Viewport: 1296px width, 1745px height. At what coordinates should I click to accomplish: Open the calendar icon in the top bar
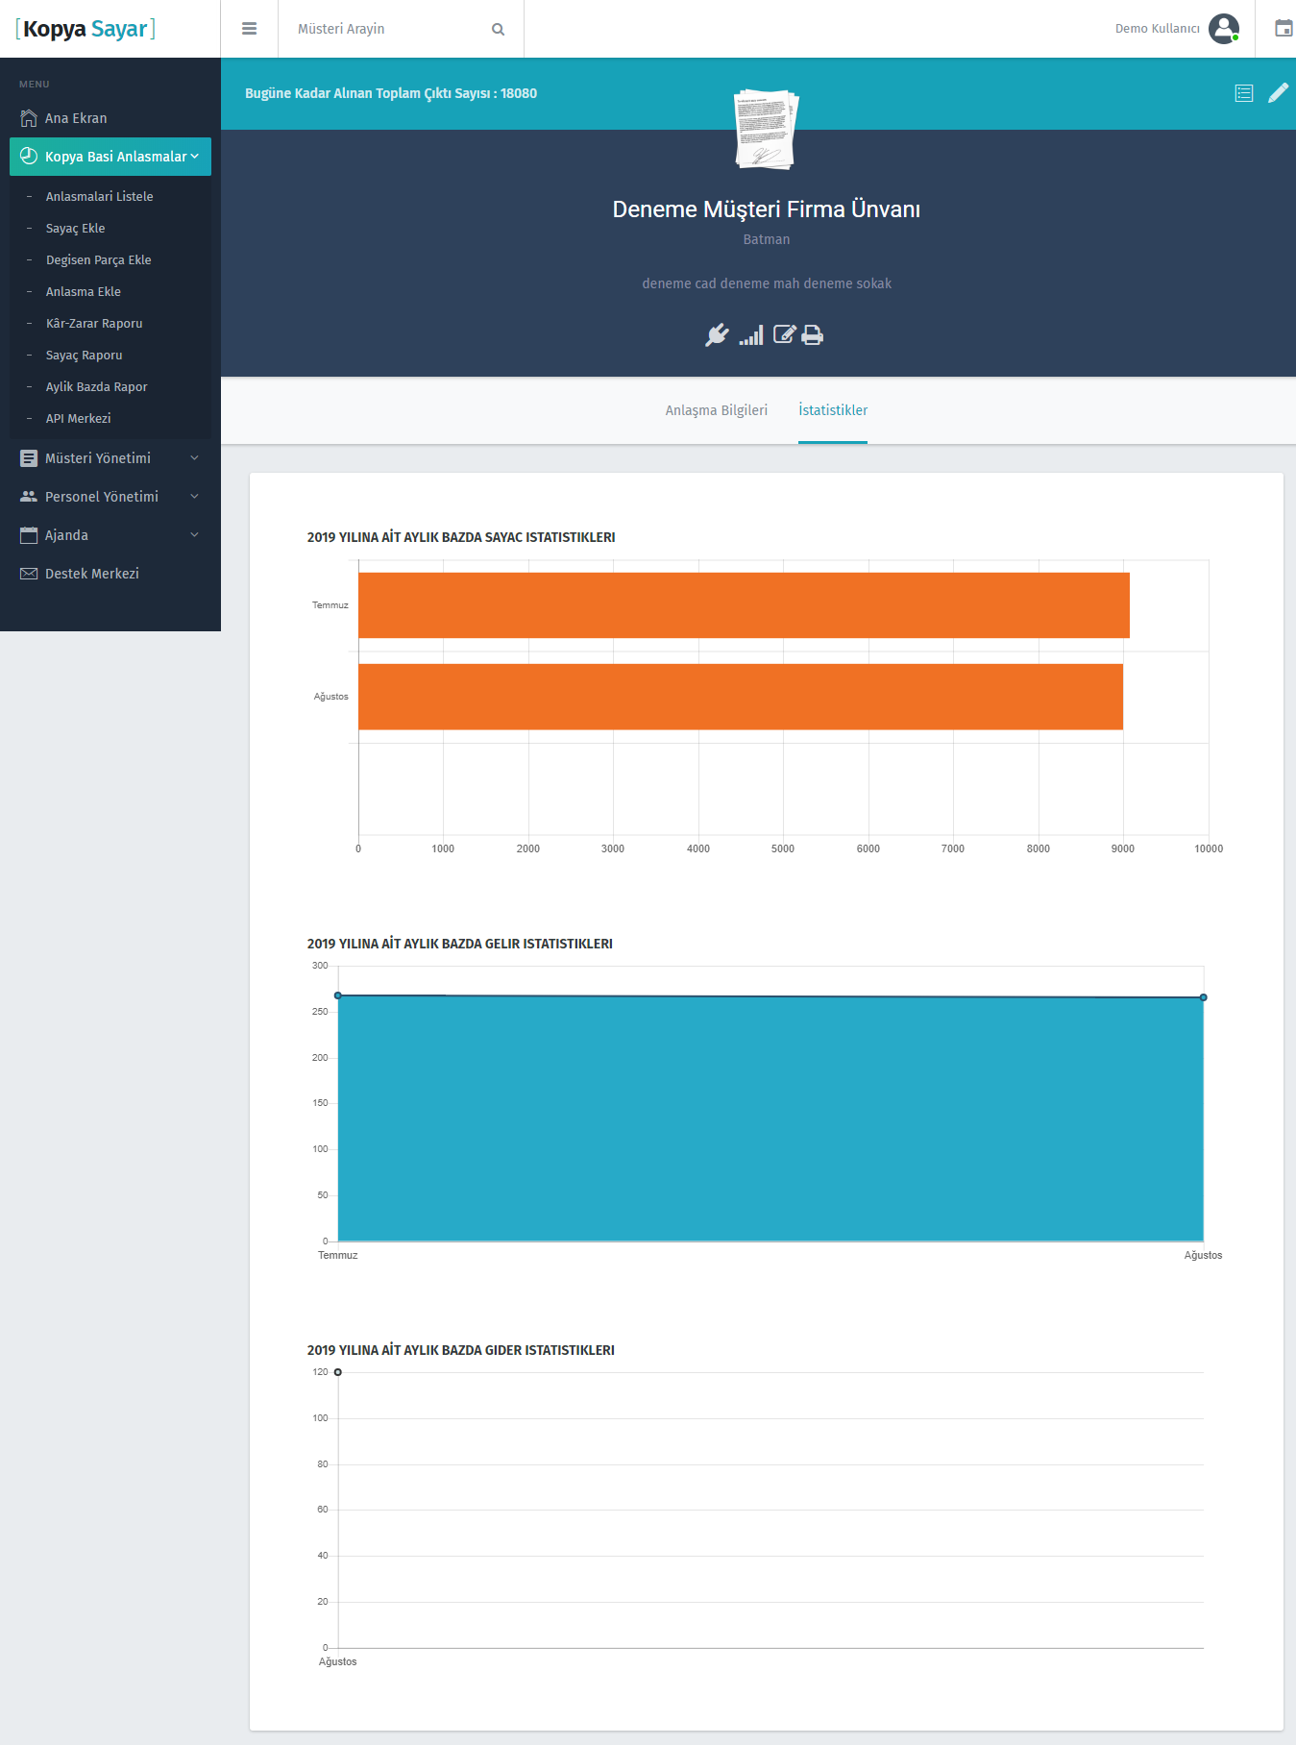pyautogui.click(x=1283, y=29)
